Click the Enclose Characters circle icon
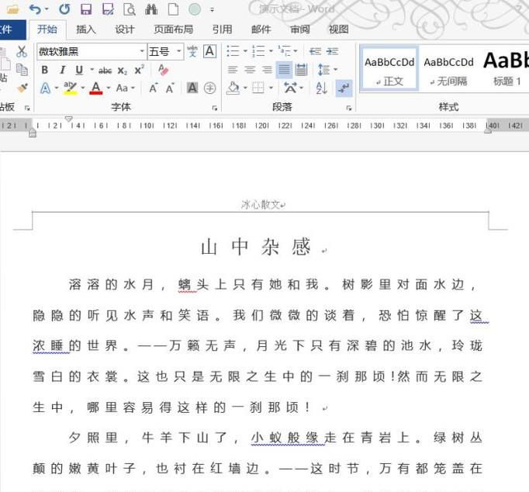The width and height of the screenshot is (529, 492). 210,88
